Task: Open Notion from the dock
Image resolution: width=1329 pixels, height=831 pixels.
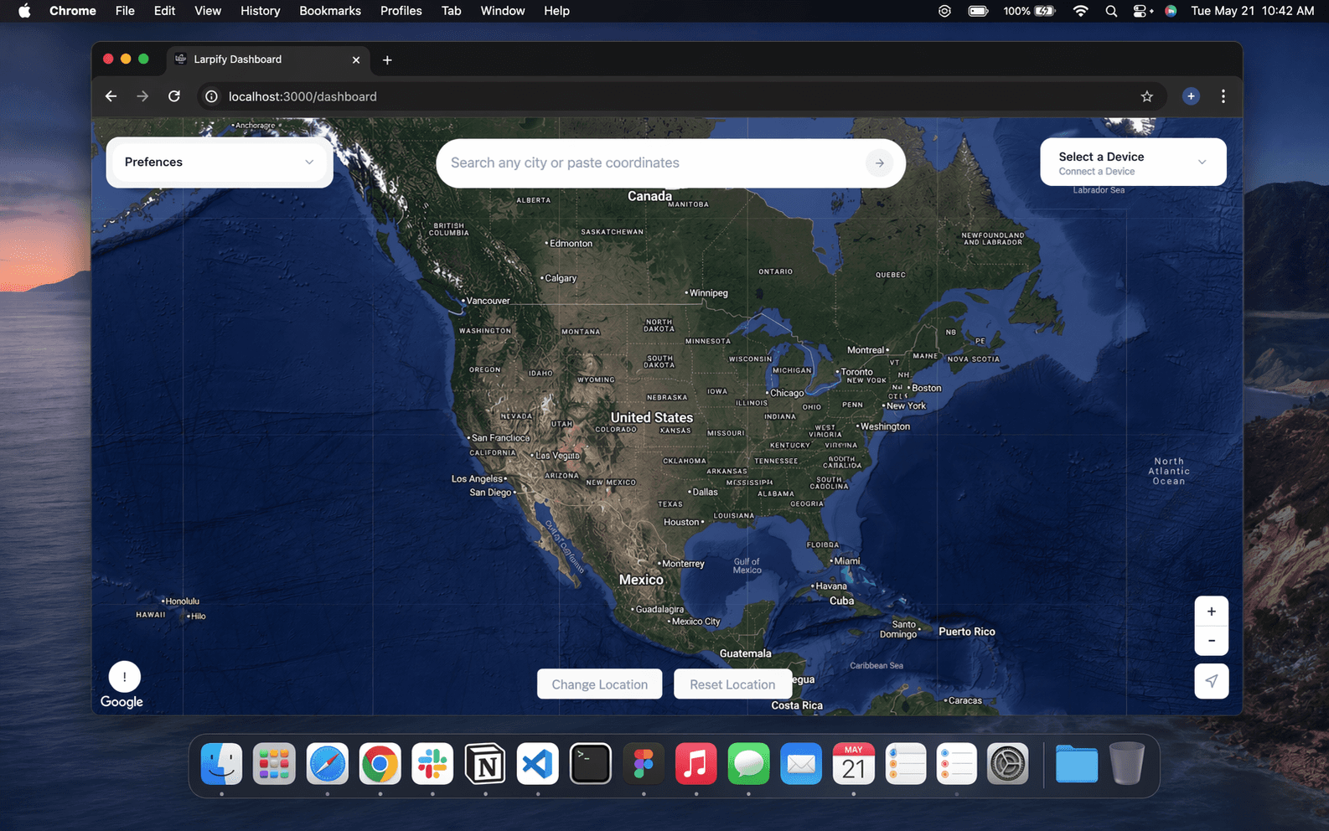Action: point(485,764)
